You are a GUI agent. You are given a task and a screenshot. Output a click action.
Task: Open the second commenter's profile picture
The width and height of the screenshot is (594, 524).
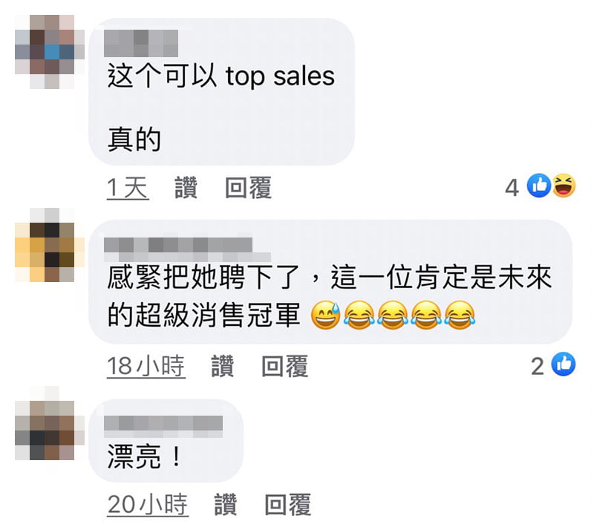tap(49, 245)
